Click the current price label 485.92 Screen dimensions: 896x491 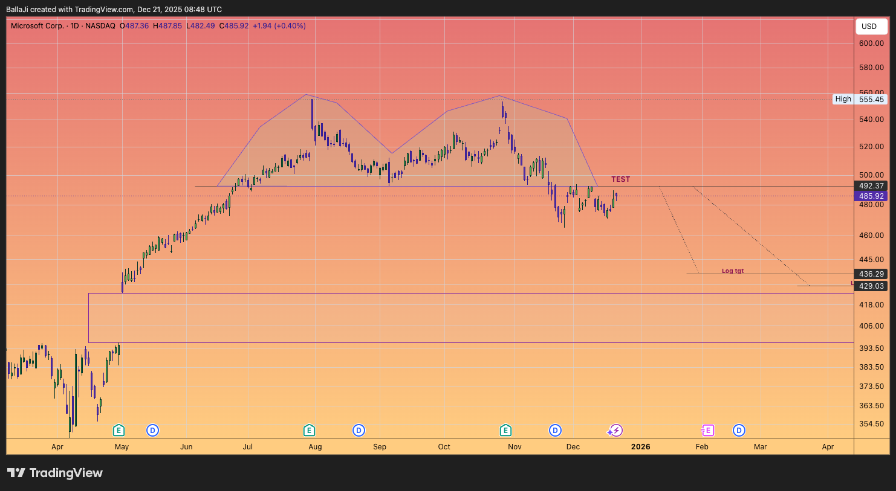871,196
